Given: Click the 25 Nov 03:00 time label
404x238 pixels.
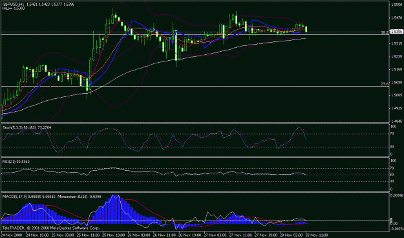Looking at the screenshot, I should pos(62,235).
